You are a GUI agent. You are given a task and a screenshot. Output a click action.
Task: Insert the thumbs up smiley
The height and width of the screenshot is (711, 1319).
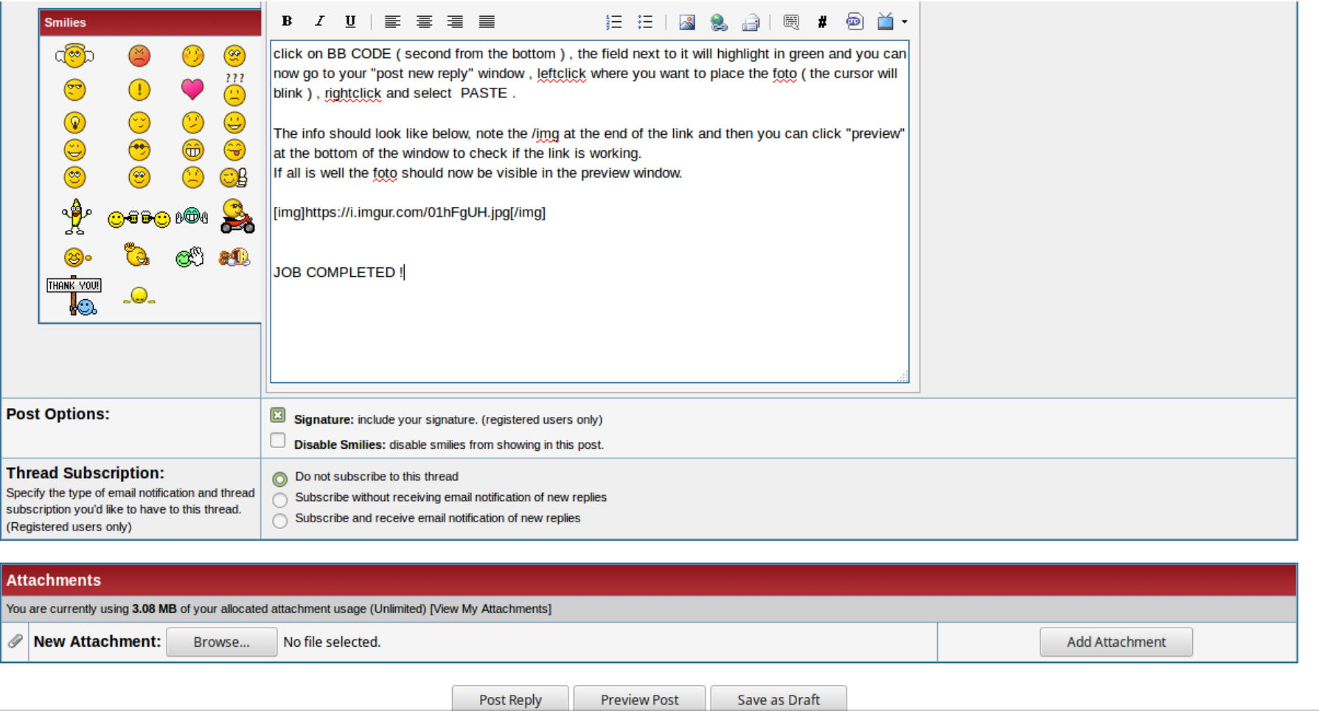tap(234, 177)
